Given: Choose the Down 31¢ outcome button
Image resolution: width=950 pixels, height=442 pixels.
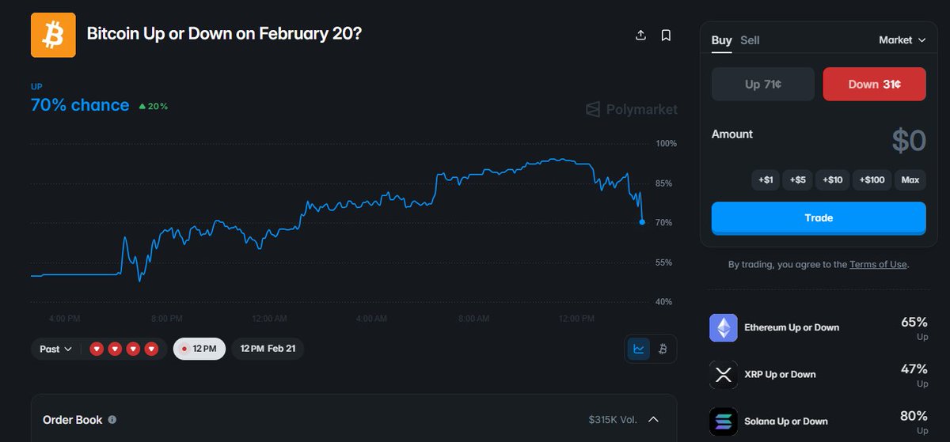Looking at the screenshot, I should click(874, 85).
